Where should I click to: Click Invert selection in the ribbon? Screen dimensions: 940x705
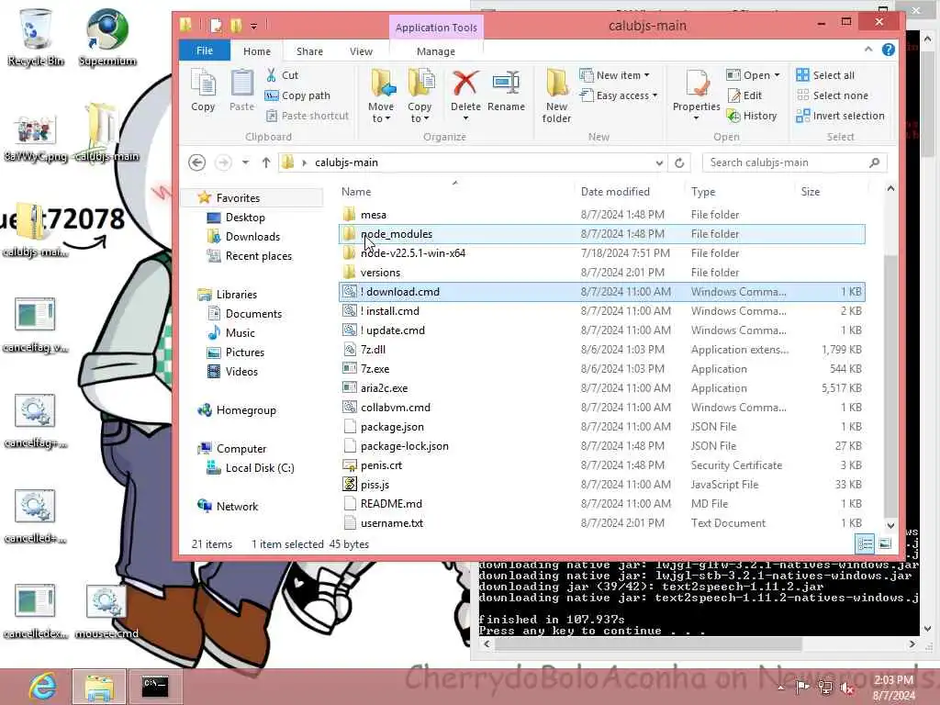pyautogui.click(x=841, y=116)
